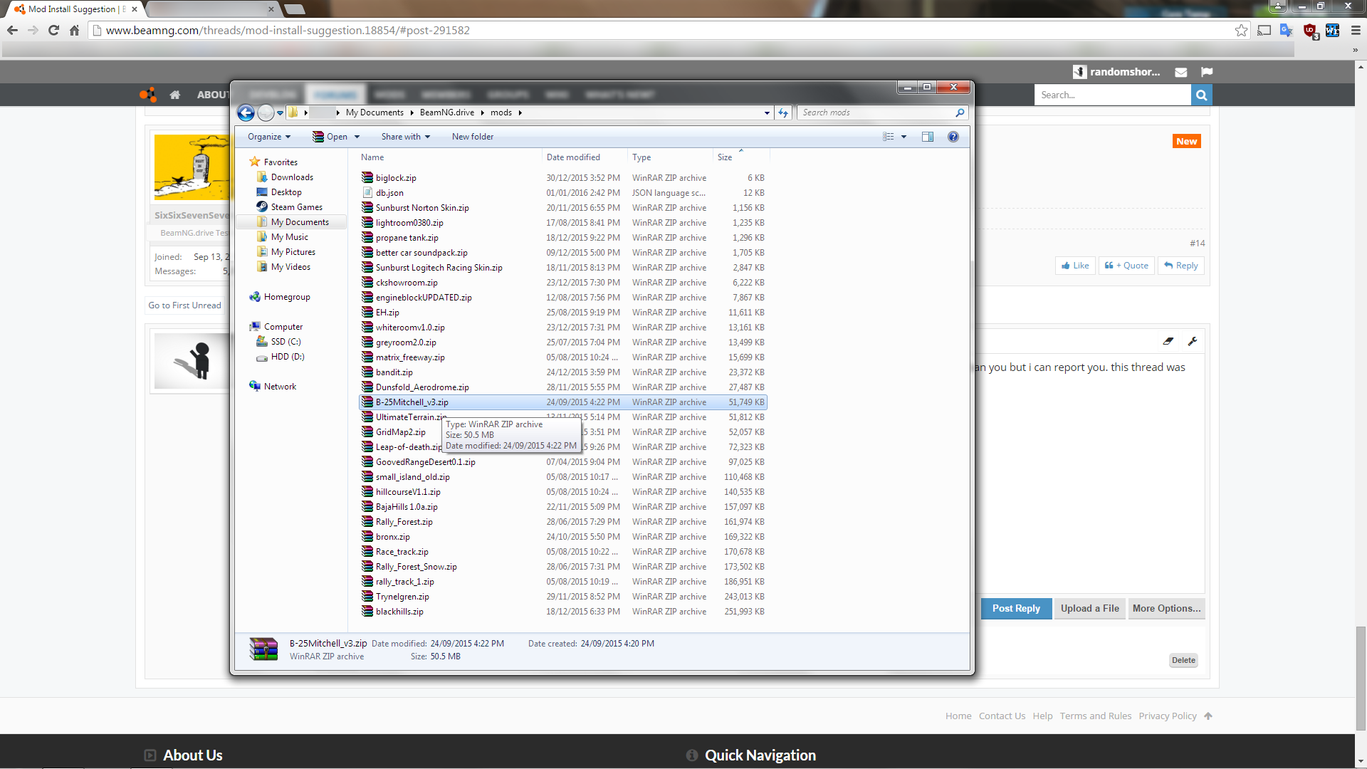
Task: Select Favorites in navigation pane
Action: click(x=281, y=162)
